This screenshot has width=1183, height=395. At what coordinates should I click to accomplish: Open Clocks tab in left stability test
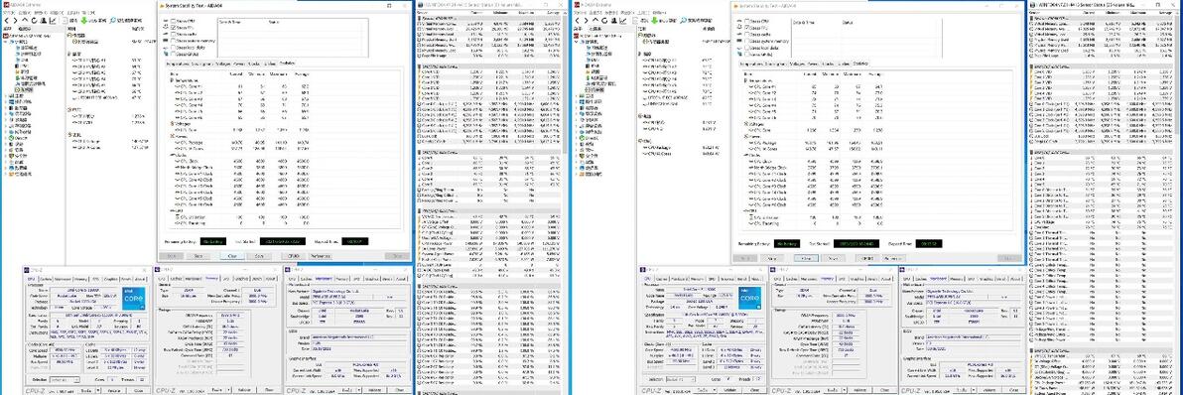tap(254, 64)
